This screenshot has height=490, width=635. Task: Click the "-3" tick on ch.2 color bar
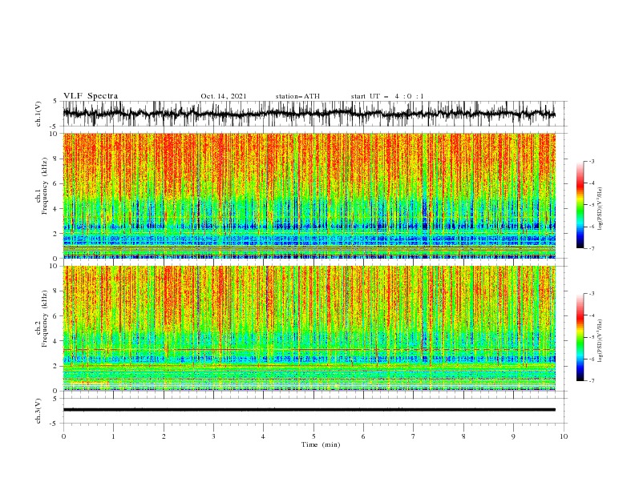[591, 294]
